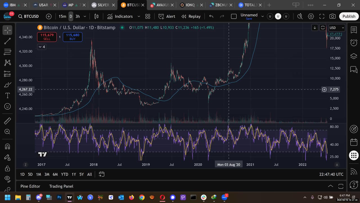Screen dimensions: 360x203
Task: Open quick search lightbulb icon
Action: click(300, 16)
